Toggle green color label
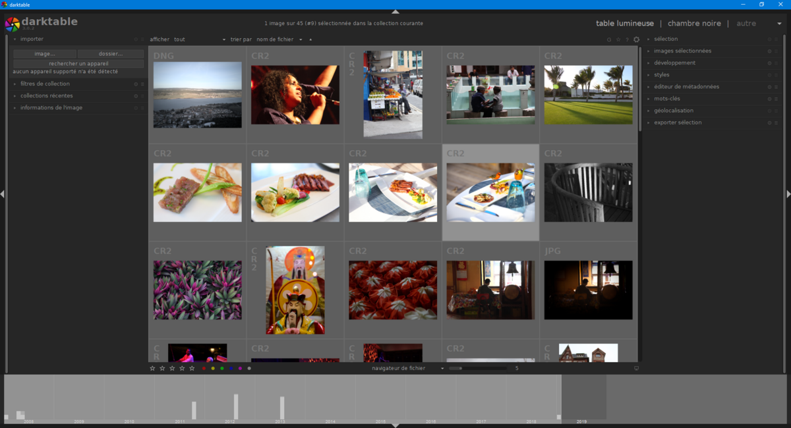The width and height of the screenshot is (791, 428). [222, 369]
